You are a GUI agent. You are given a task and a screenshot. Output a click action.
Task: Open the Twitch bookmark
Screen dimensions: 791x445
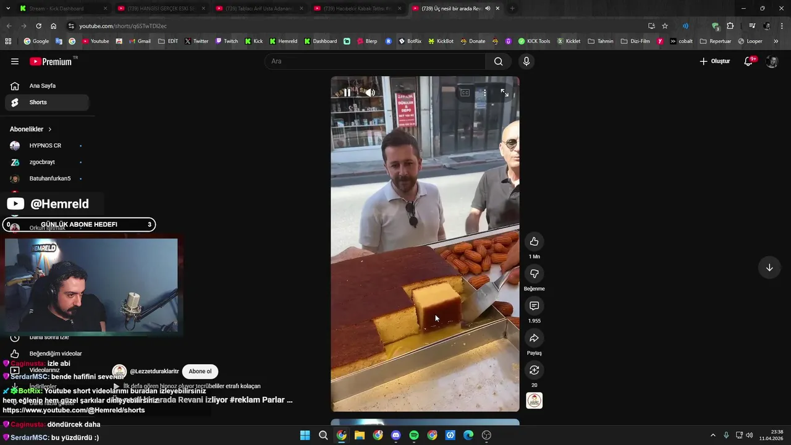coord(226,41)
